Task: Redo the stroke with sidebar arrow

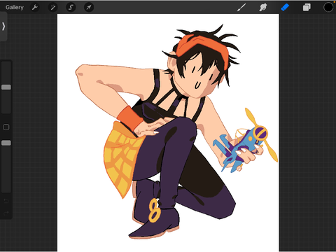Action: tap(6, 213)
